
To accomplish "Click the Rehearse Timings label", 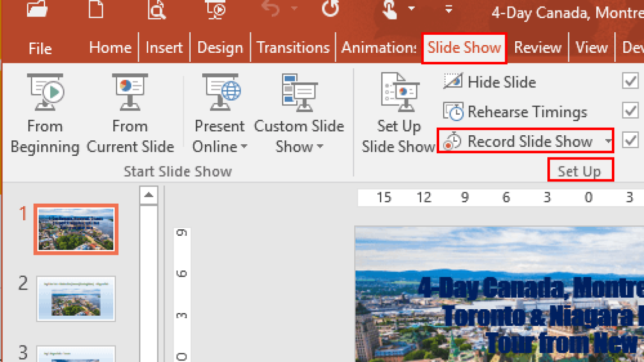I will [527, 112].
